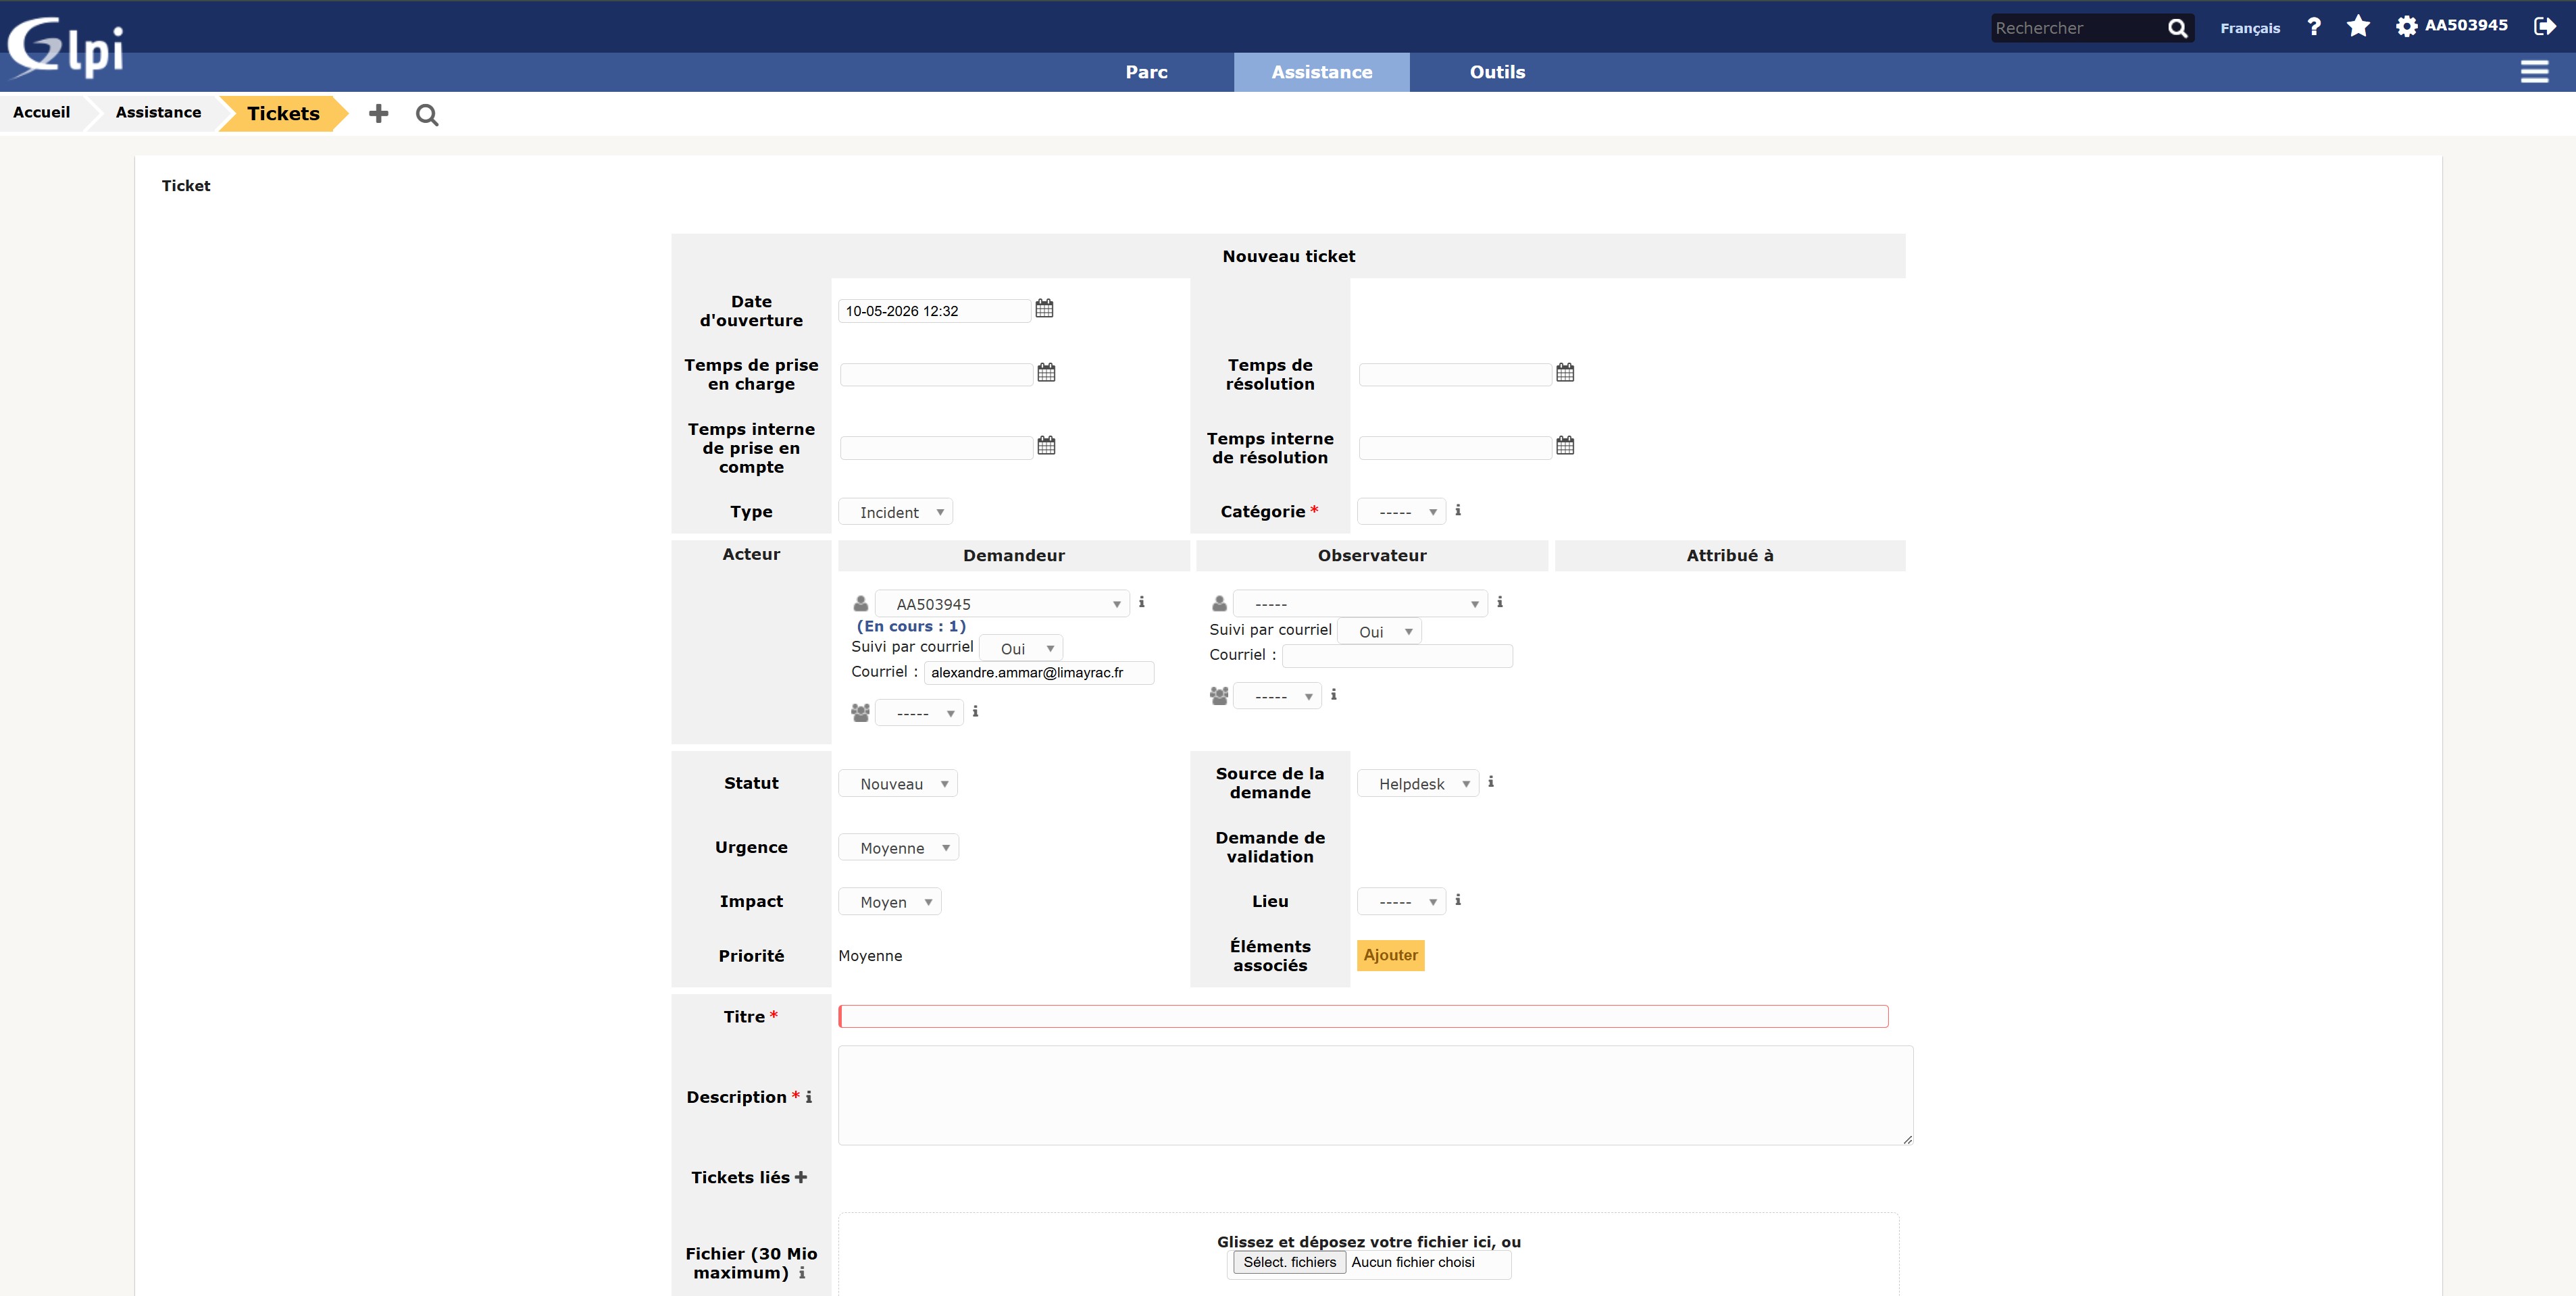Screen dimensions: 2576x1296
Task: Open Source de la demande Helpdesk dropdown
Action: point(1418,783)
